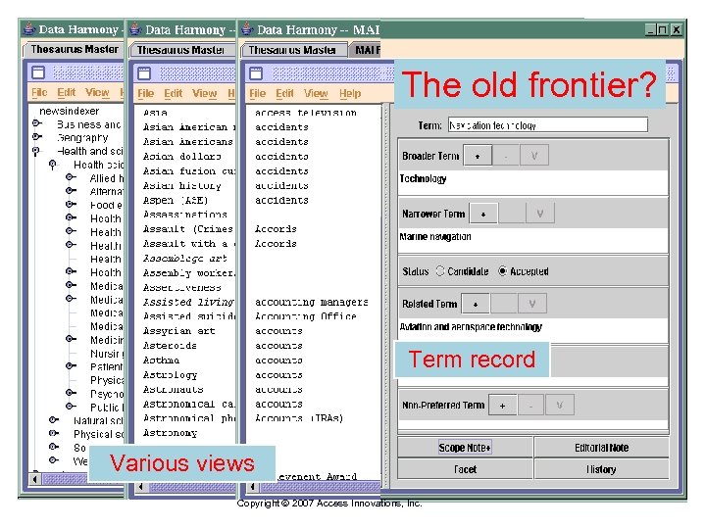Image resolution: width=706 pixels, height=529 pixels.
Task: Click the window icon above File in the leftmost window
Action: tap(38, 72)
